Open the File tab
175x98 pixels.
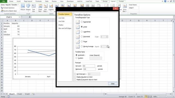4,1
